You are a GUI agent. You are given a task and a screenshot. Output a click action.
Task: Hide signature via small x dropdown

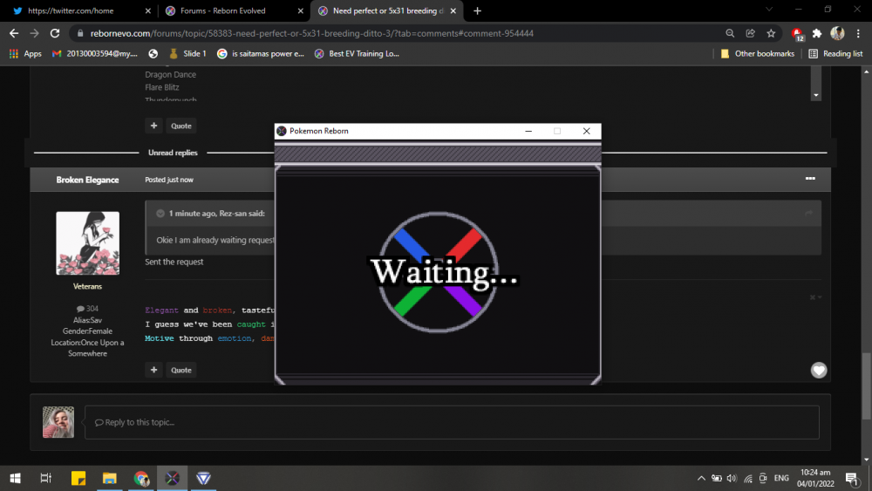[815, 297]
